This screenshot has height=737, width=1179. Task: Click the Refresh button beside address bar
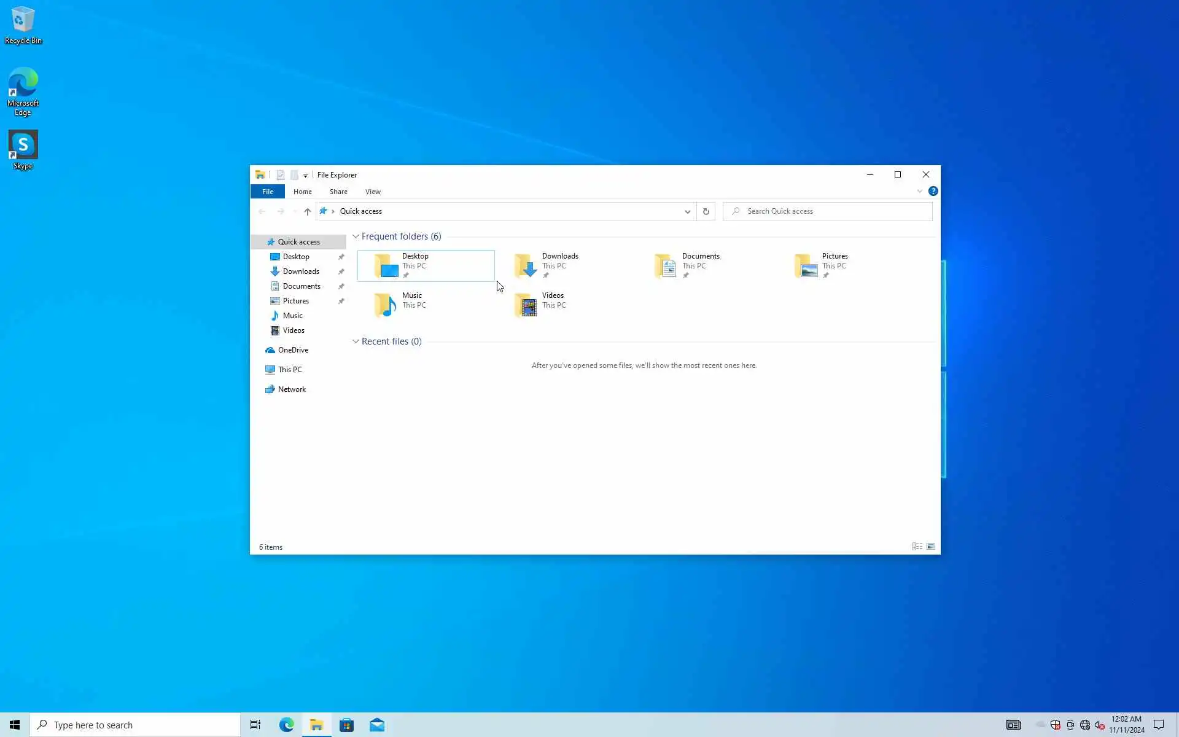tap(706, 211)
